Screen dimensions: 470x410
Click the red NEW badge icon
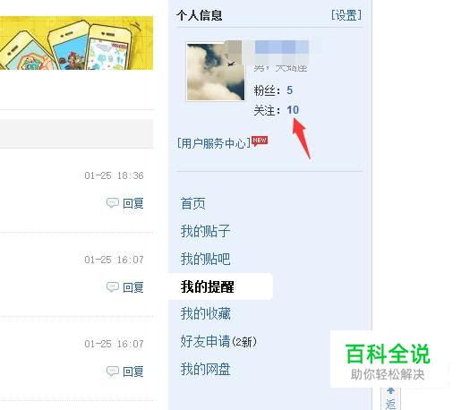(260, 141)
